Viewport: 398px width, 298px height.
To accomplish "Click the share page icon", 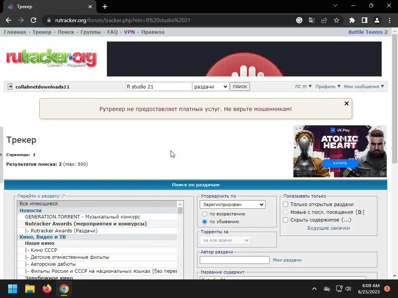I will (324, 20).
